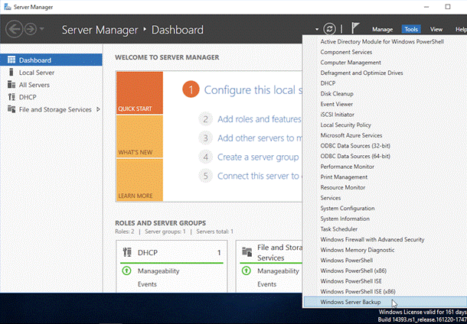The width and height of the screenshot is (467, 324).
Task: Click the forward navigation arrow
Action: tap(30, 30)
